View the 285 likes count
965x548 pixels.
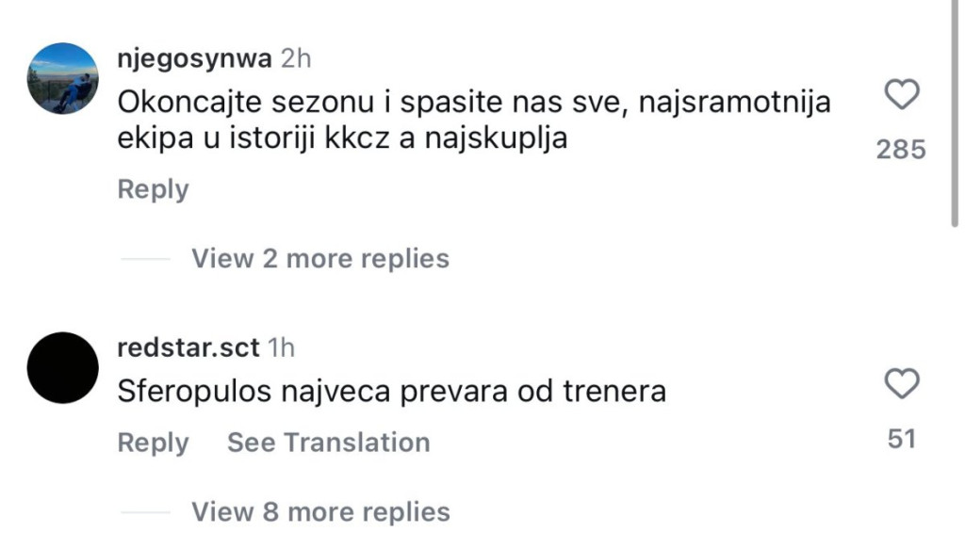pyautogui.click(x=901, y=149)
